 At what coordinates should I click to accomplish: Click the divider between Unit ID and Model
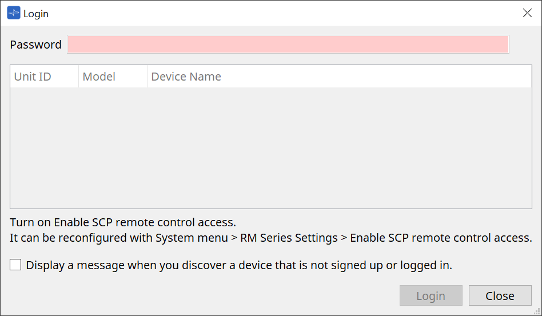(x=78, y=77)
